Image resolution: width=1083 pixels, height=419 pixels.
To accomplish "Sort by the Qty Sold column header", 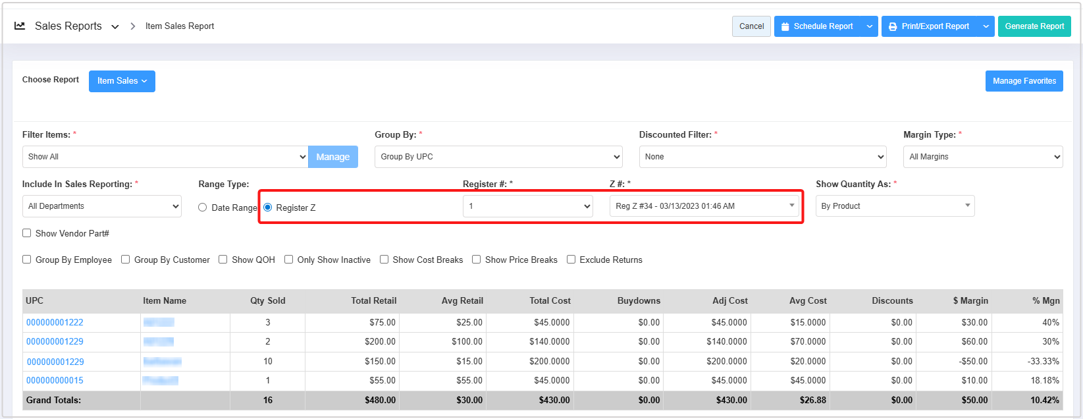I will pyautogui.click(x=267, y=301).
